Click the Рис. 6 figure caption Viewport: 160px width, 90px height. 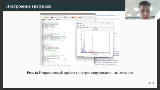click(80, 73)
